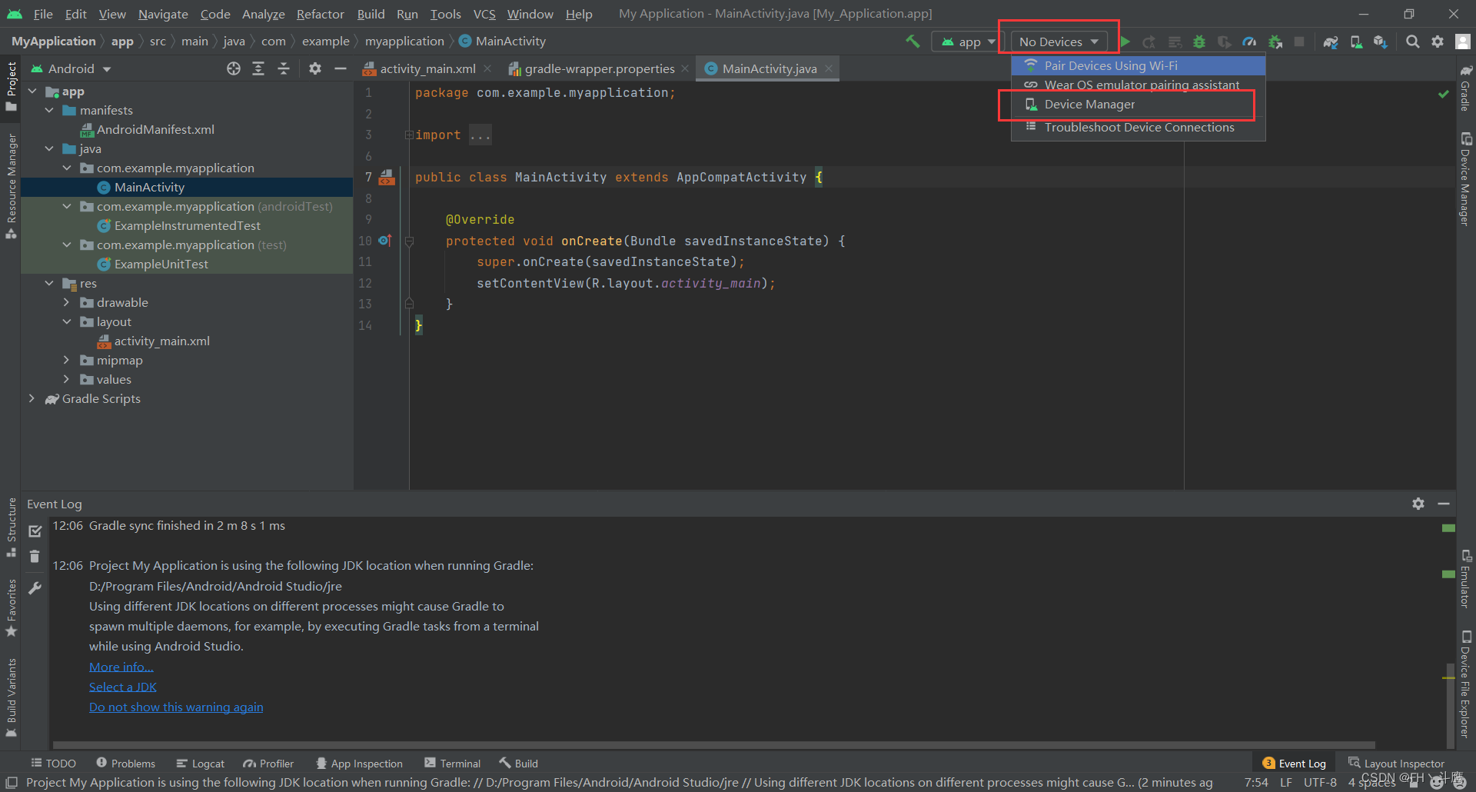This screenshot has width=1476, height=792.
Task: Open Event Log settings gear
Action: pyautogui.click(x=1418, y=504)
